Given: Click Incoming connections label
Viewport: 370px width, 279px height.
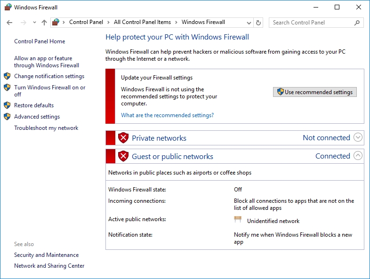Looking at the screenshot, I should [x=137, y=201].
